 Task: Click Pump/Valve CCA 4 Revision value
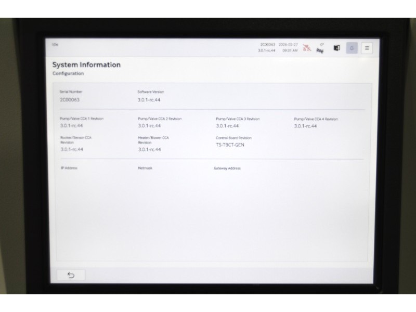(305, 125)
